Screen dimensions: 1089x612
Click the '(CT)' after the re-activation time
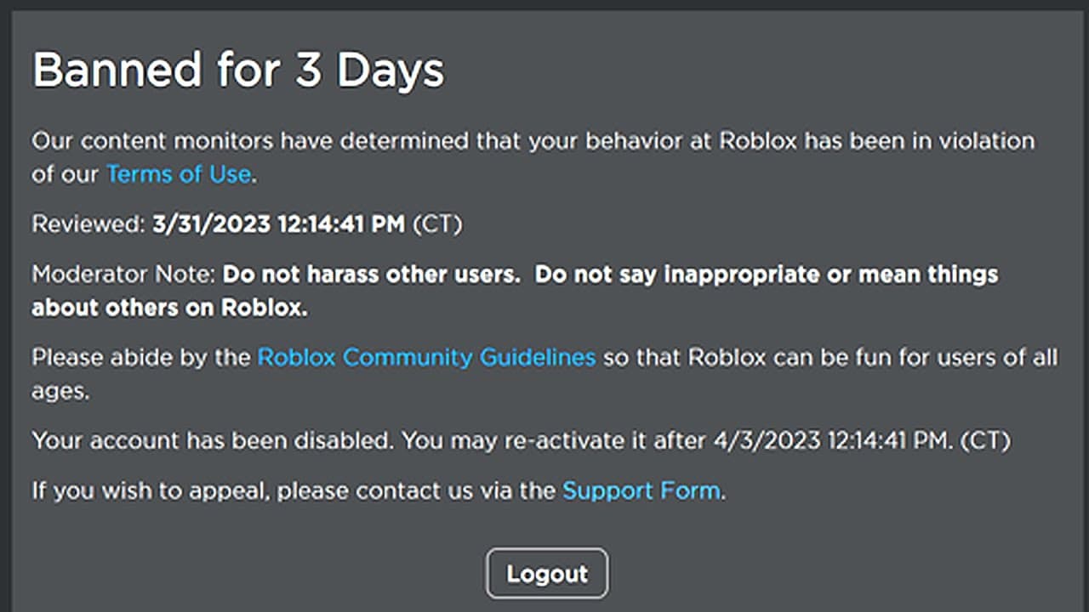985,442
